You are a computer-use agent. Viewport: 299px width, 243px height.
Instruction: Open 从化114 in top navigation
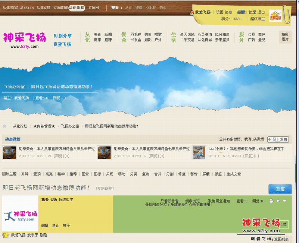click(27, 8)
